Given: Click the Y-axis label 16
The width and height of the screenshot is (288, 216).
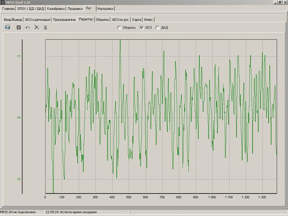Looking at the screenshot, I should (18, 118).
